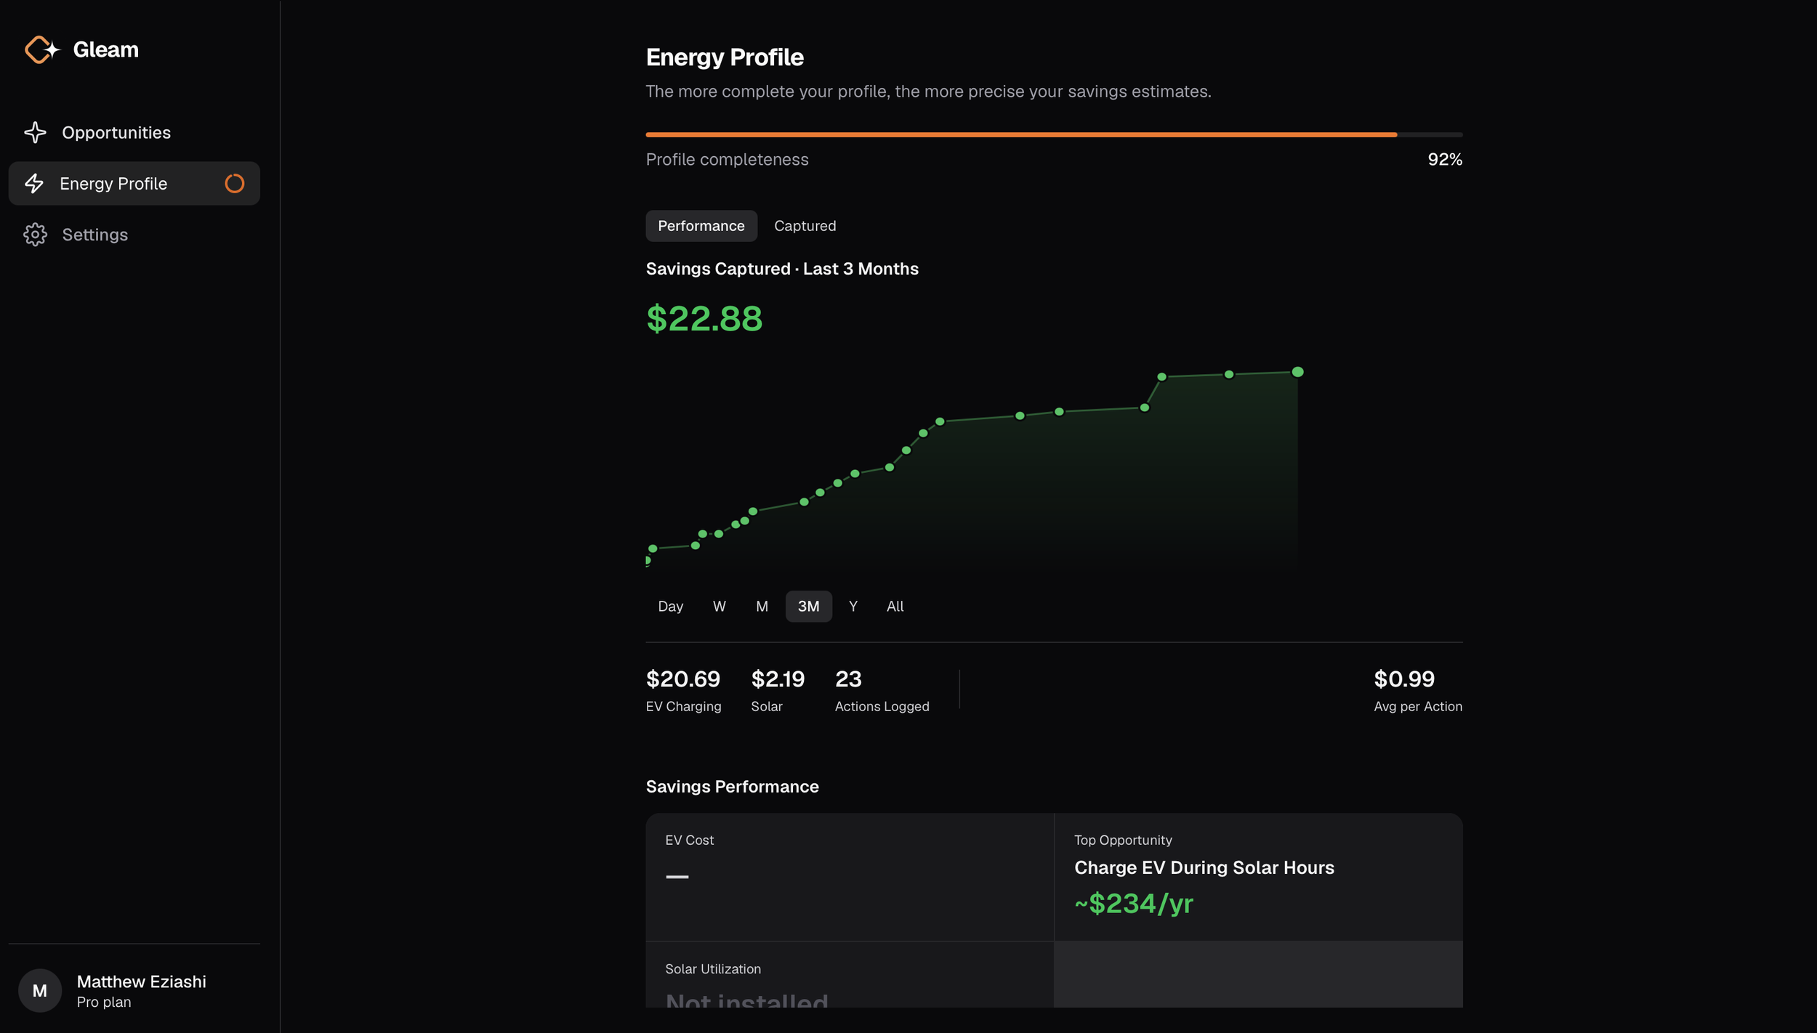The image size is (1817, 1033).
Task: Select the W weekly time range
Action: point(719,606)
